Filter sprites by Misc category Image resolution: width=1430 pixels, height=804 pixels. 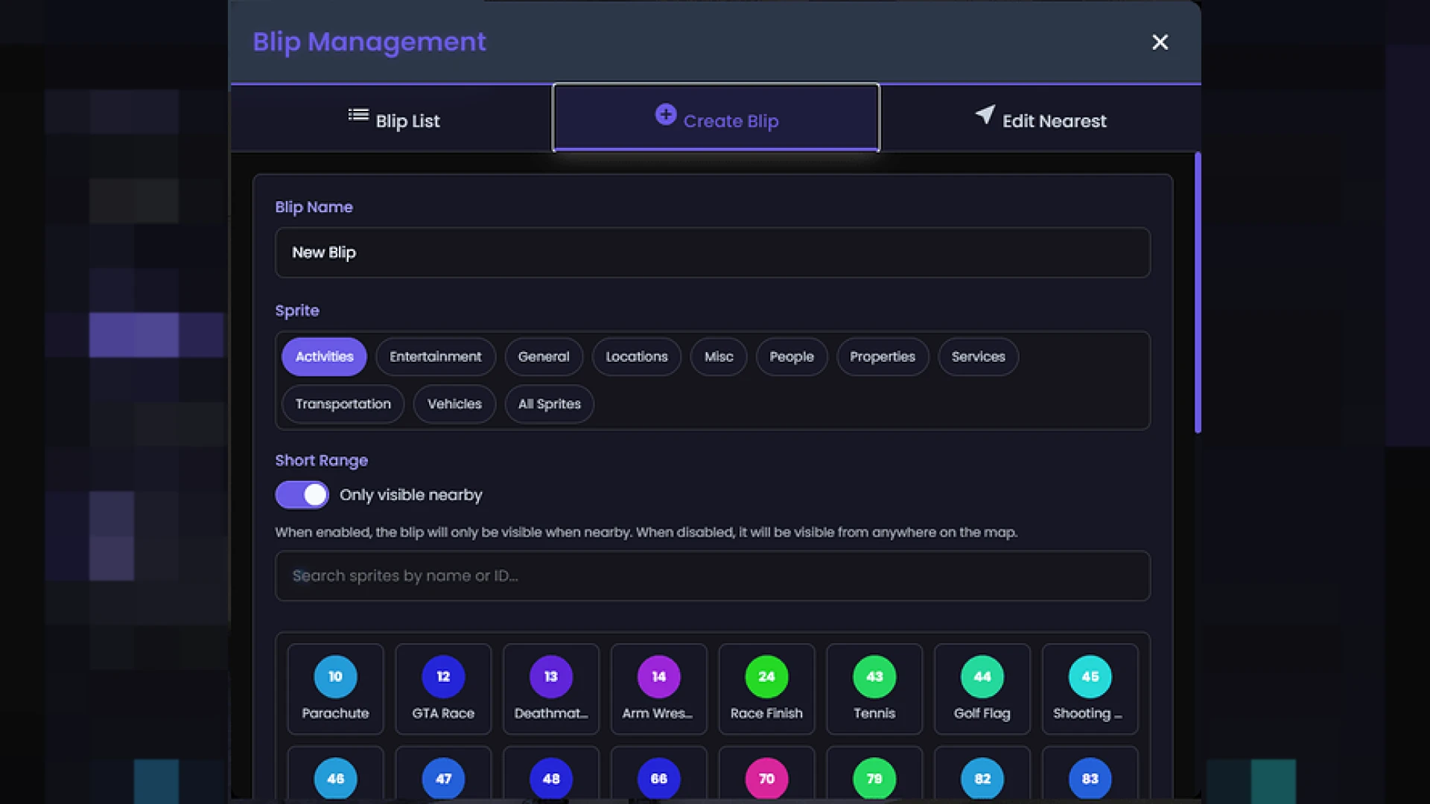[719, 357]
